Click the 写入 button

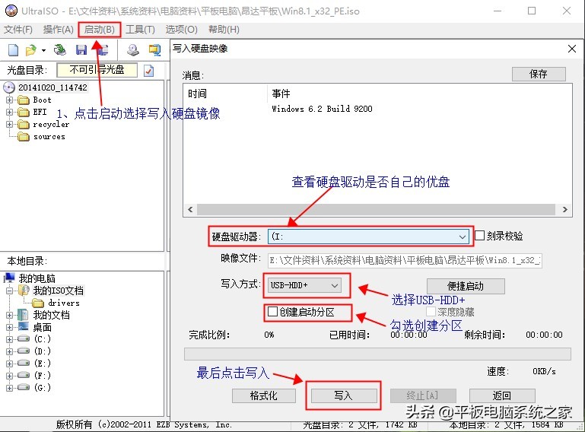[344, 395]
